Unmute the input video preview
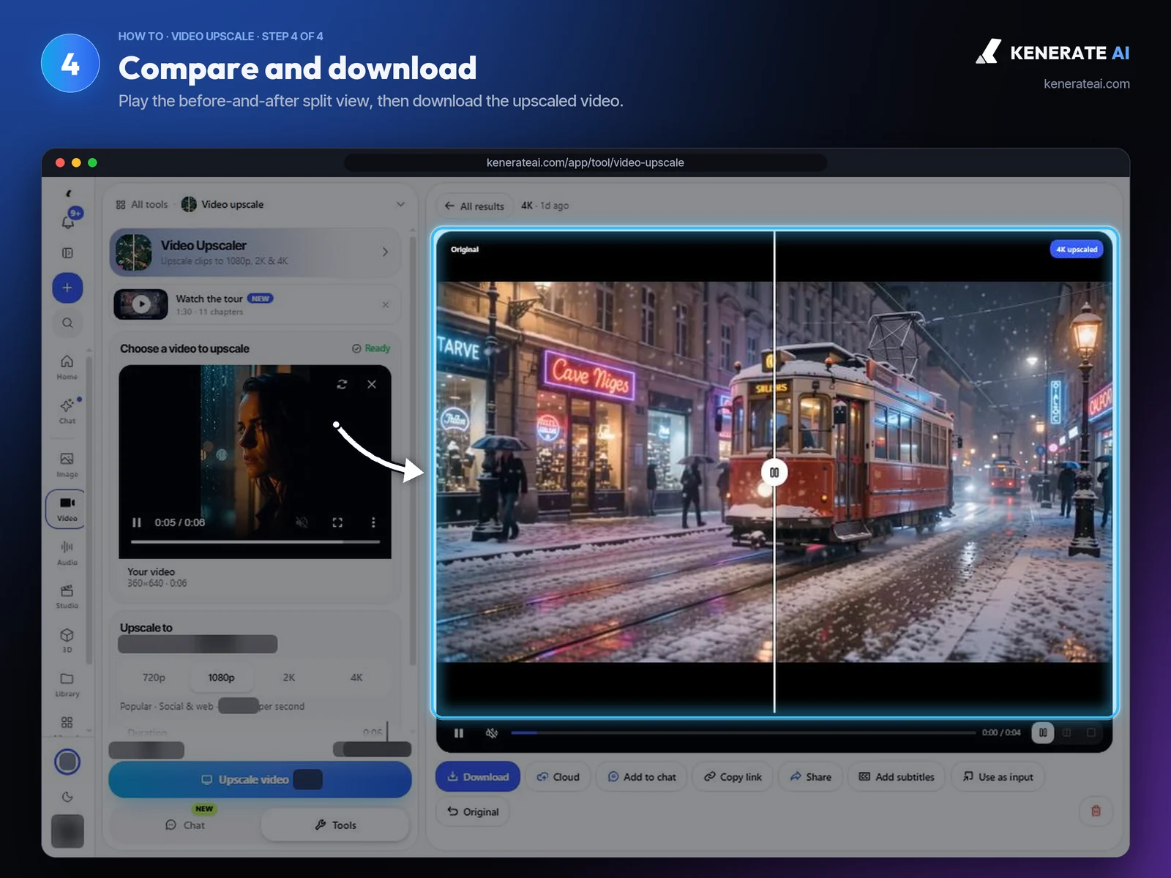This screenshot has height=878, width=1171. (x=302, y=522)
